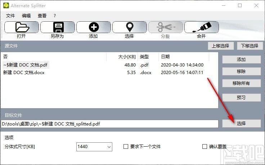Click the Split (分裂) scissors icon
The height and width of the screenshot is (165, 265).
[x=165, y=27]
